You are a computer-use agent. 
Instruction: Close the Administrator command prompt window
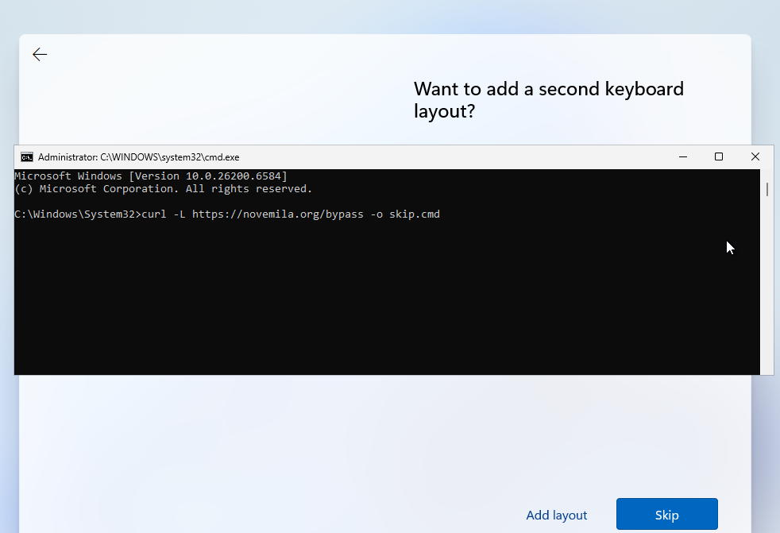point(755,157)
